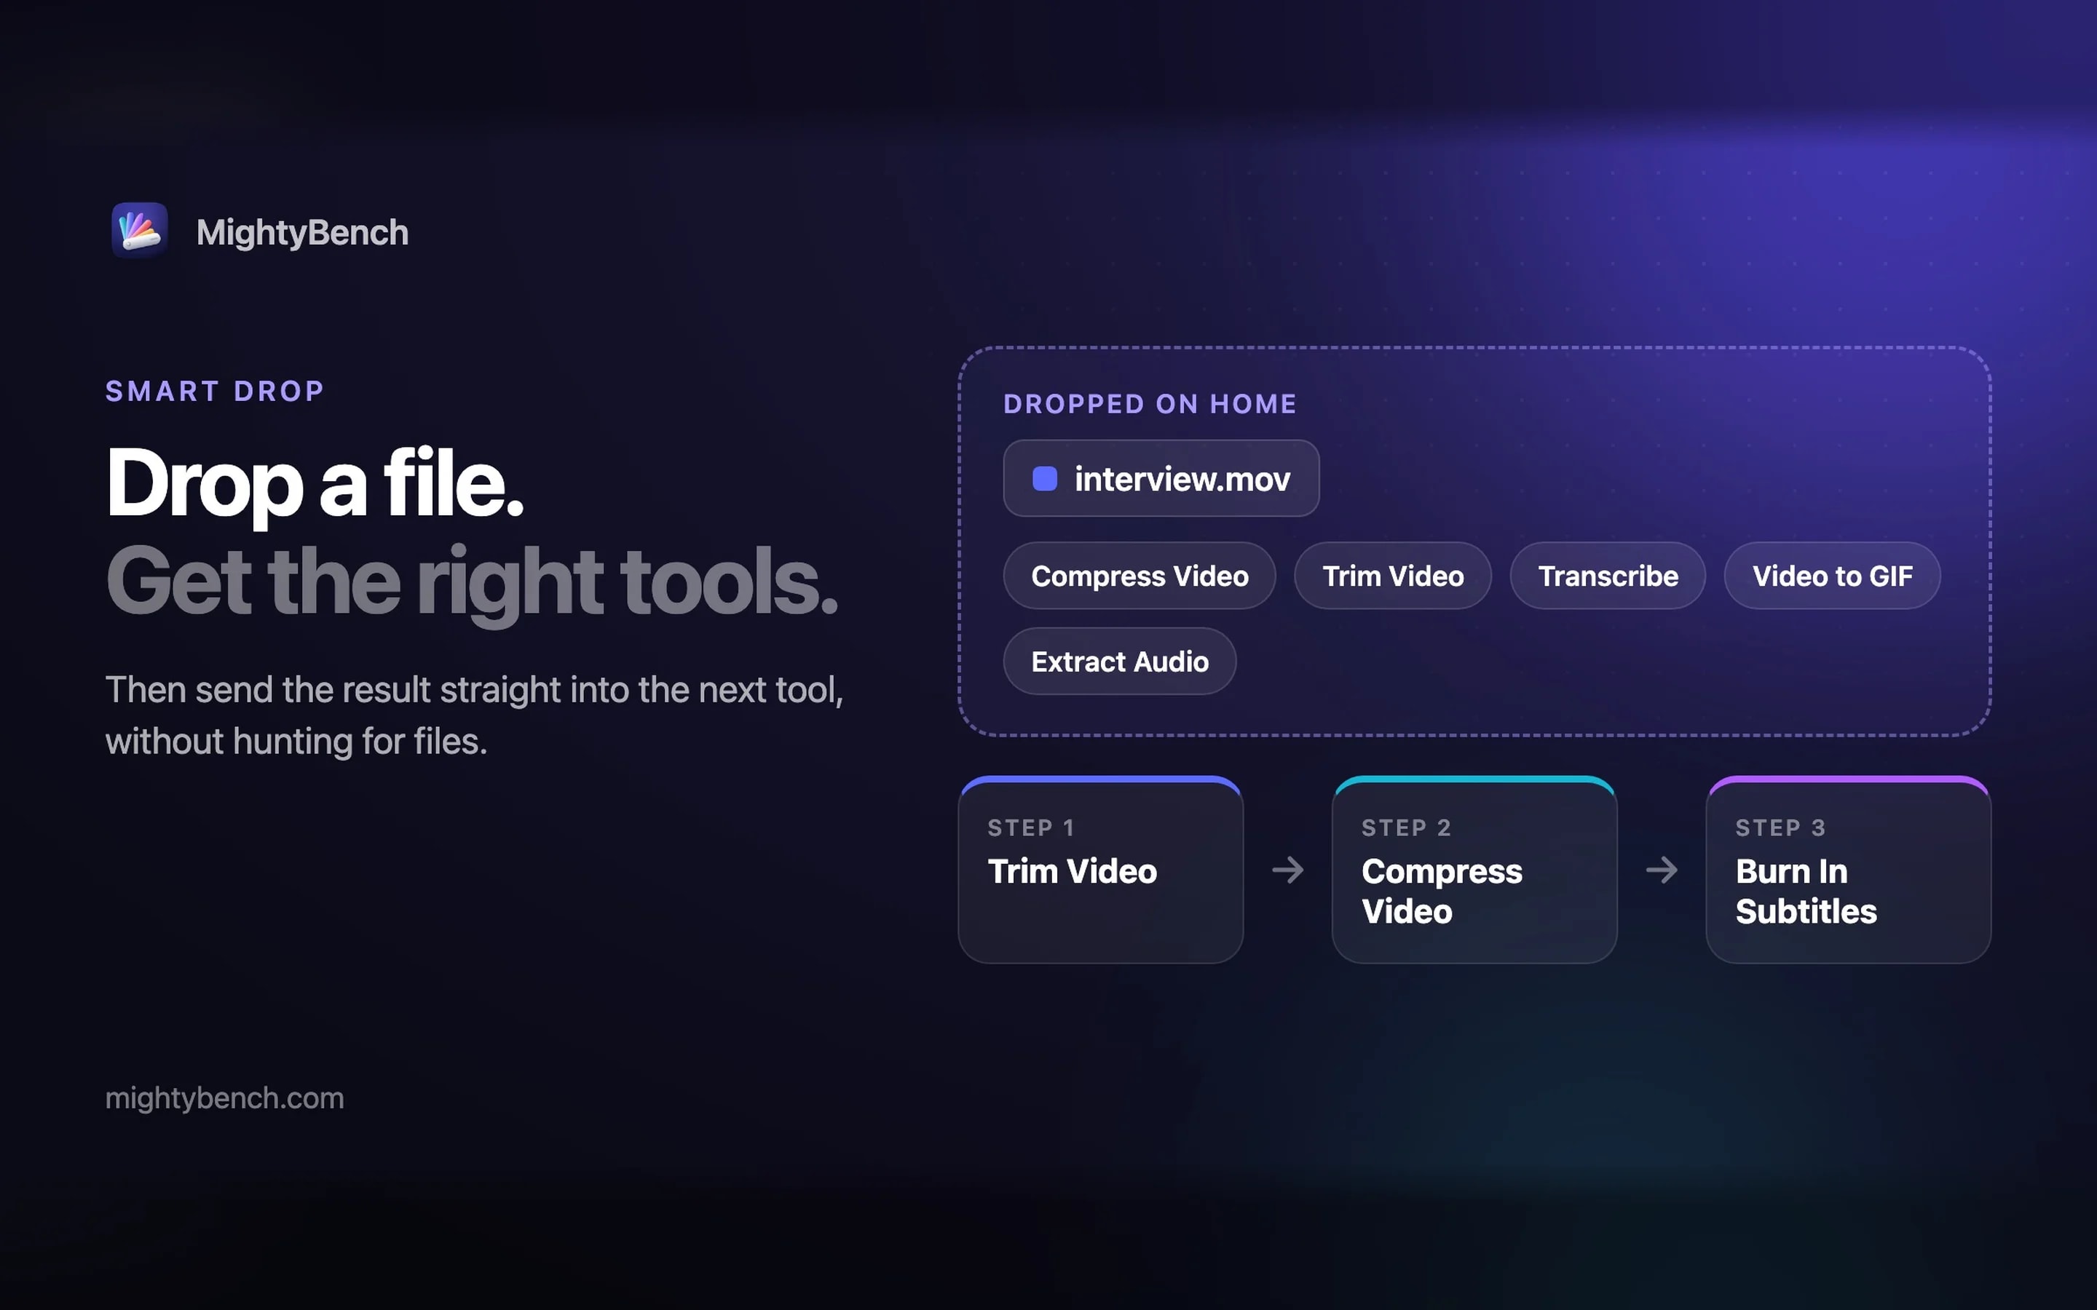Open the Step 1 Trim Video card
Image resolution: width=2097 pixels, height=1310 pixels.
coord(1100,870)
